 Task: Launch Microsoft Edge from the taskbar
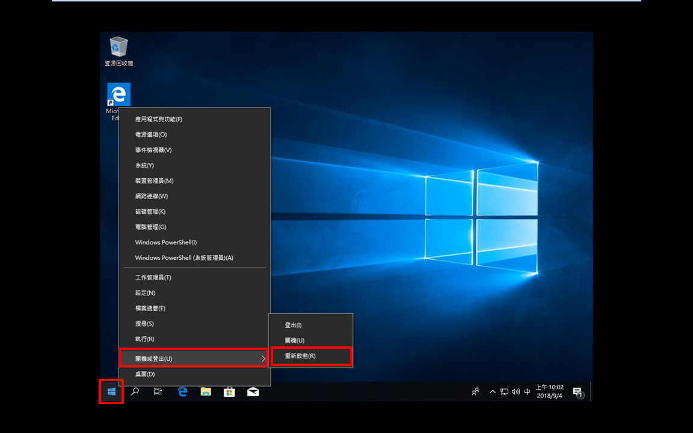point(182,392)
